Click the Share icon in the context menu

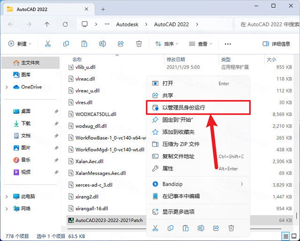216,228
